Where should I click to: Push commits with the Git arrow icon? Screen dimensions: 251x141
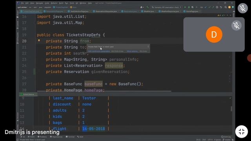tap(213, 7)
